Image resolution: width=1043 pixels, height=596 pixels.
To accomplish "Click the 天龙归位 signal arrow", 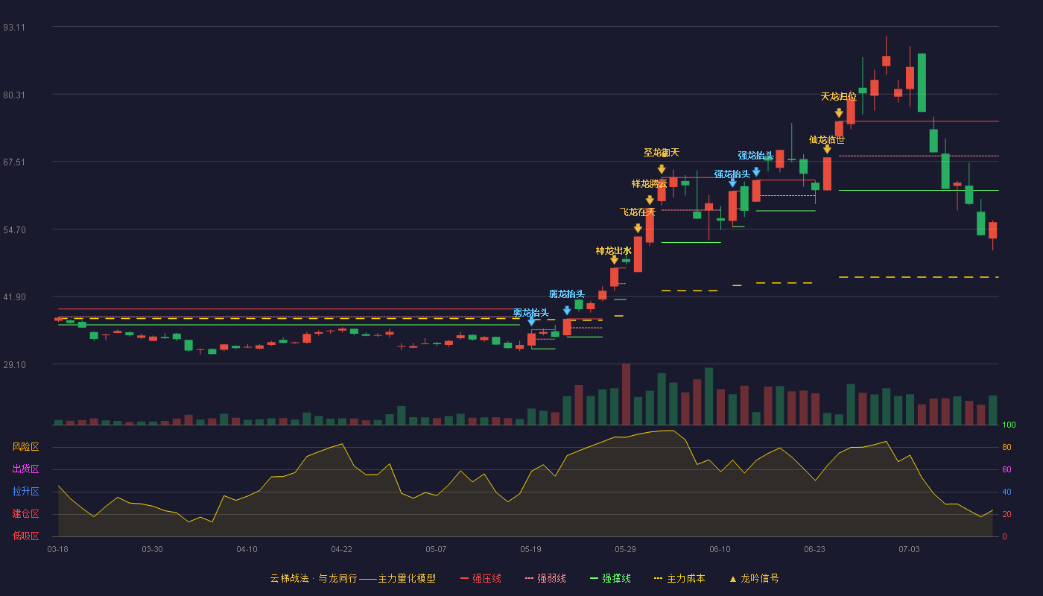I will tap(839, 113).
